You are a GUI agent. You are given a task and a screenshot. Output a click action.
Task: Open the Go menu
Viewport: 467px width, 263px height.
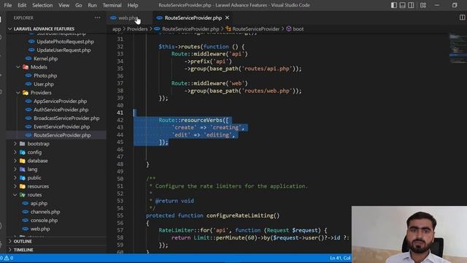click(x=78, y=5)
